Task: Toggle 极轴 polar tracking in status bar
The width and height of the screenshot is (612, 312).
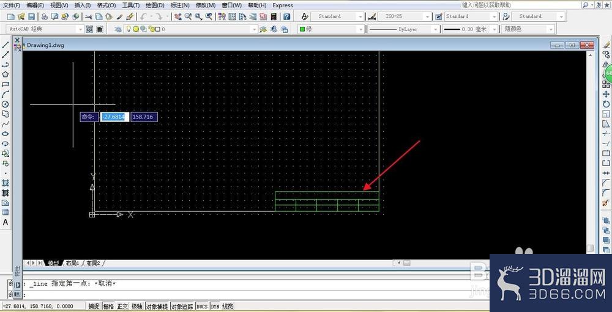Action: (x=136, y=307)
